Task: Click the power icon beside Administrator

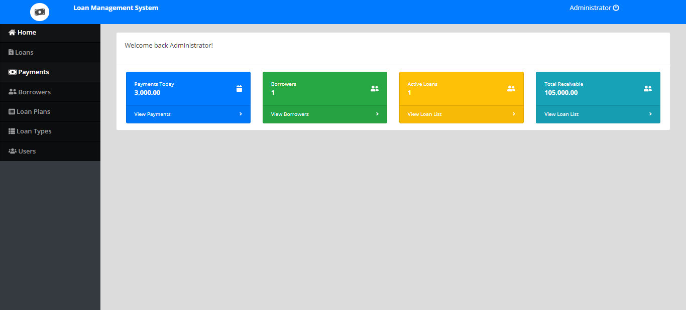Action: pos(616,8)
